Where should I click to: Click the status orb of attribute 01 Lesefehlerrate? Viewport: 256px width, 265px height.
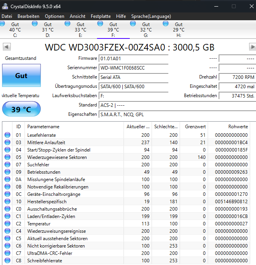tap(7, 135)
